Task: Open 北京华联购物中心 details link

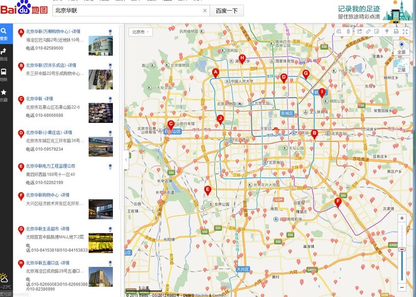Action: click(x=48, y=195)
